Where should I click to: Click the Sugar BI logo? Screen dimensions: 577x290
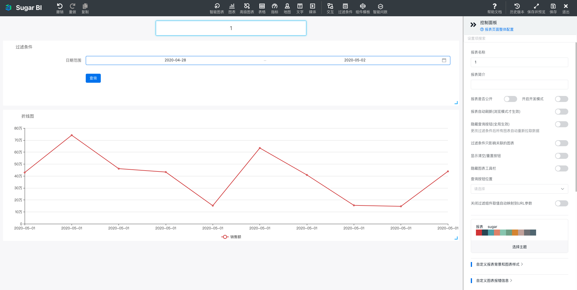[23, 8]
